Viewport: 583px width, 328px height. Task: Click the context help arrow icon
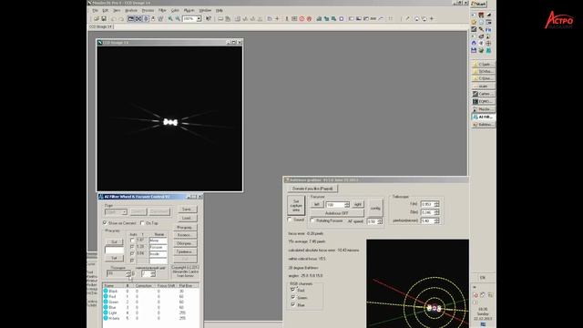coord(209,18)
